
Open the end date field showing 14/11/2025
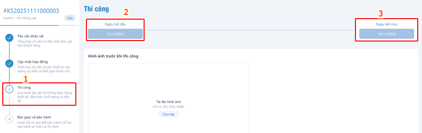[x=386, y=34]
